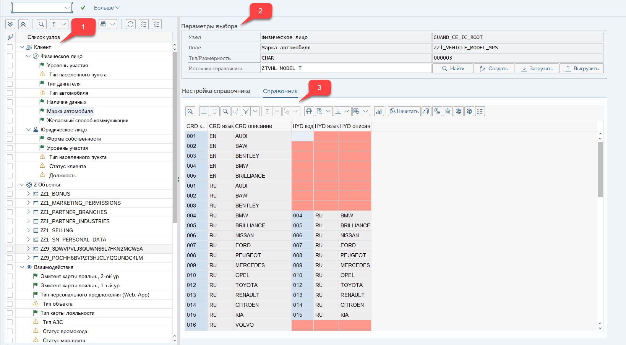626x345 pixels.
Task: Collapse the Юридическое лицо node
Action: coord(28,130)
